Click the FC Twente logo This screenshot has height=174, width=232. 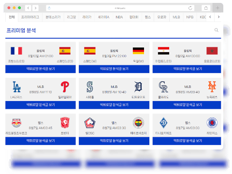pos(65,123)
